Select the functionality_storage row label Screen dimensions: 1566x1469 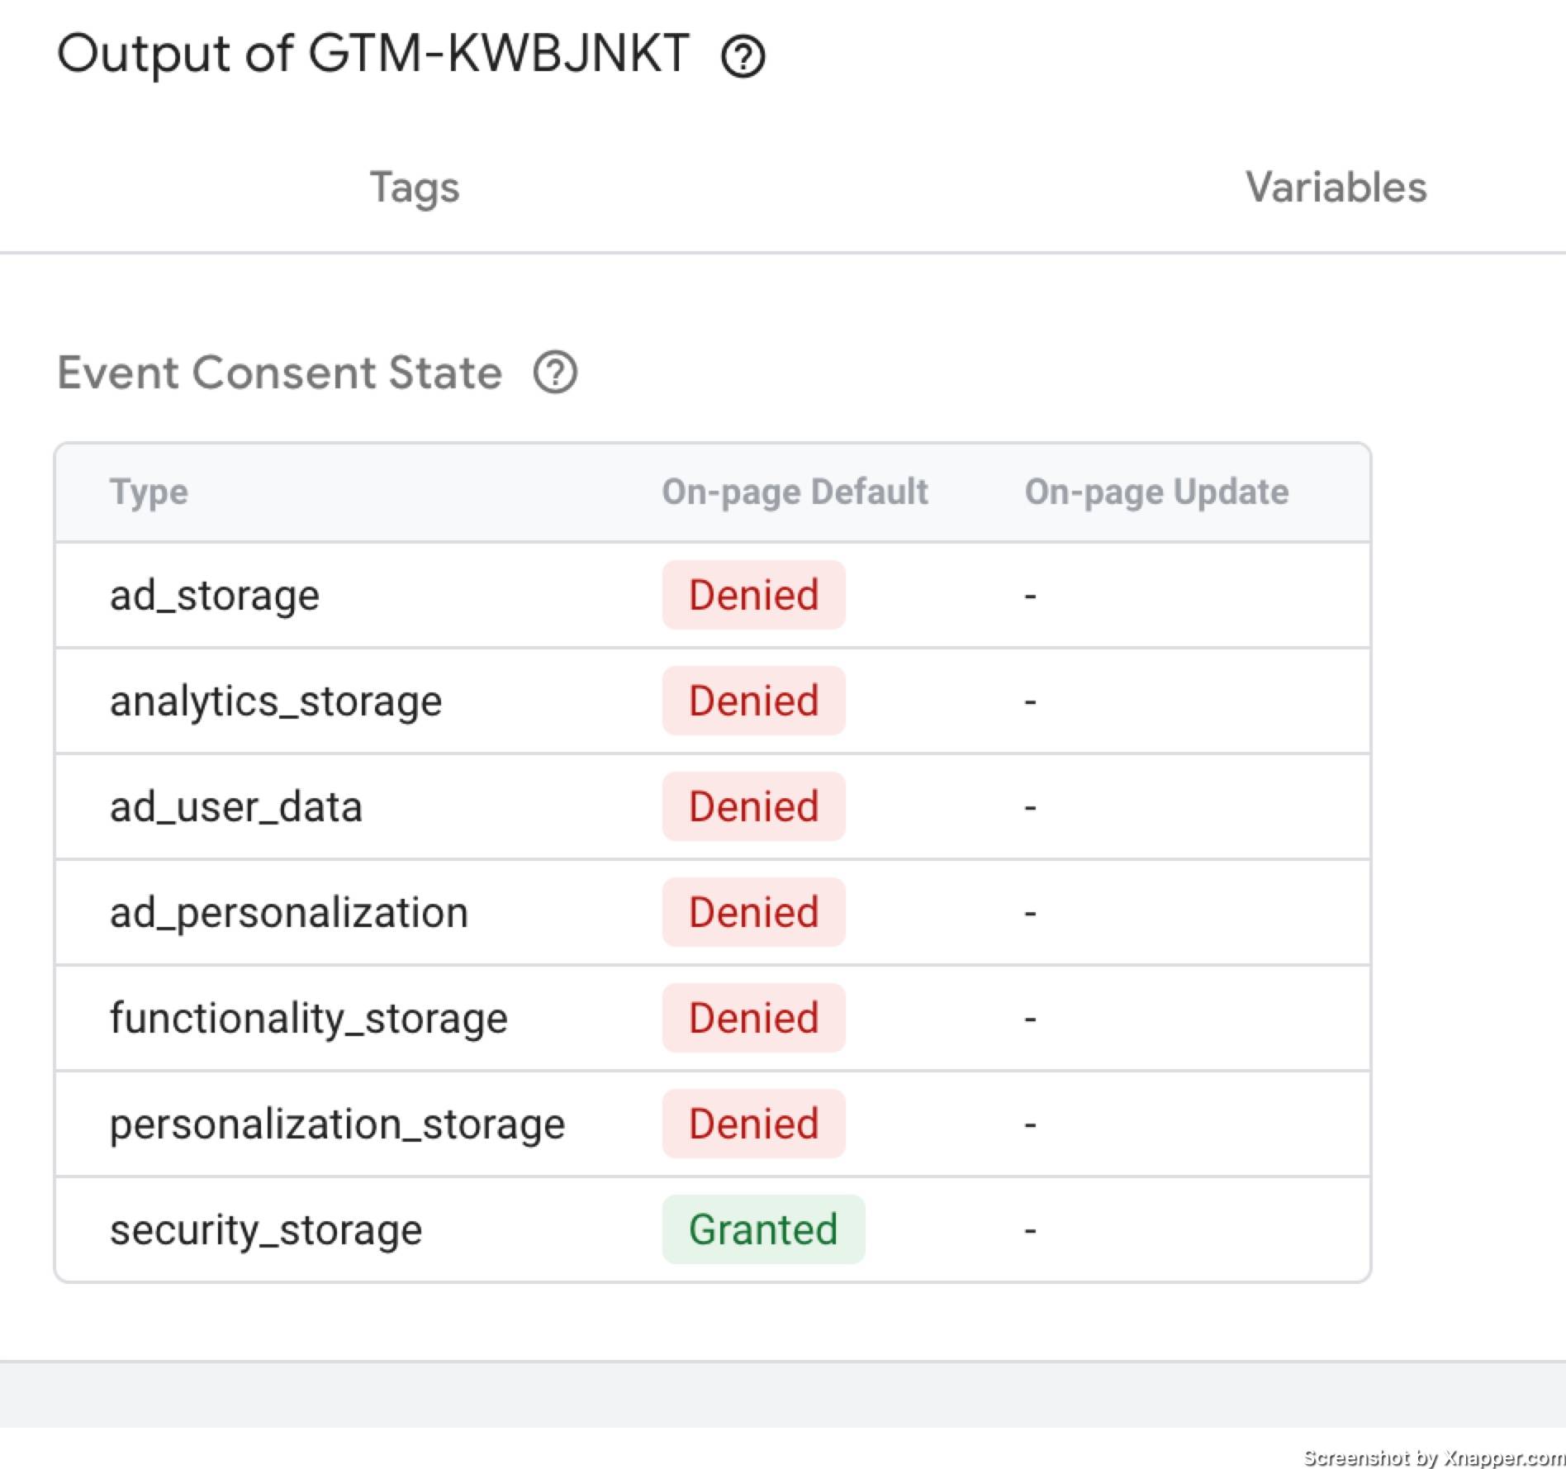[x=309, y=1019]
